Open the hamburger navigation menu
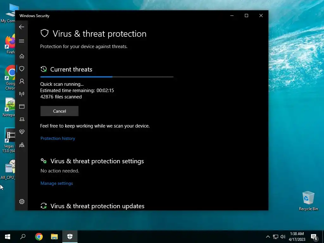 [x=22, y=41]
